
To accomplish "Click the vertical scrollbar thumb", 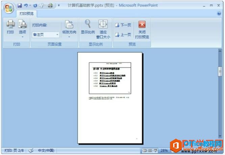I will [220, 71].
